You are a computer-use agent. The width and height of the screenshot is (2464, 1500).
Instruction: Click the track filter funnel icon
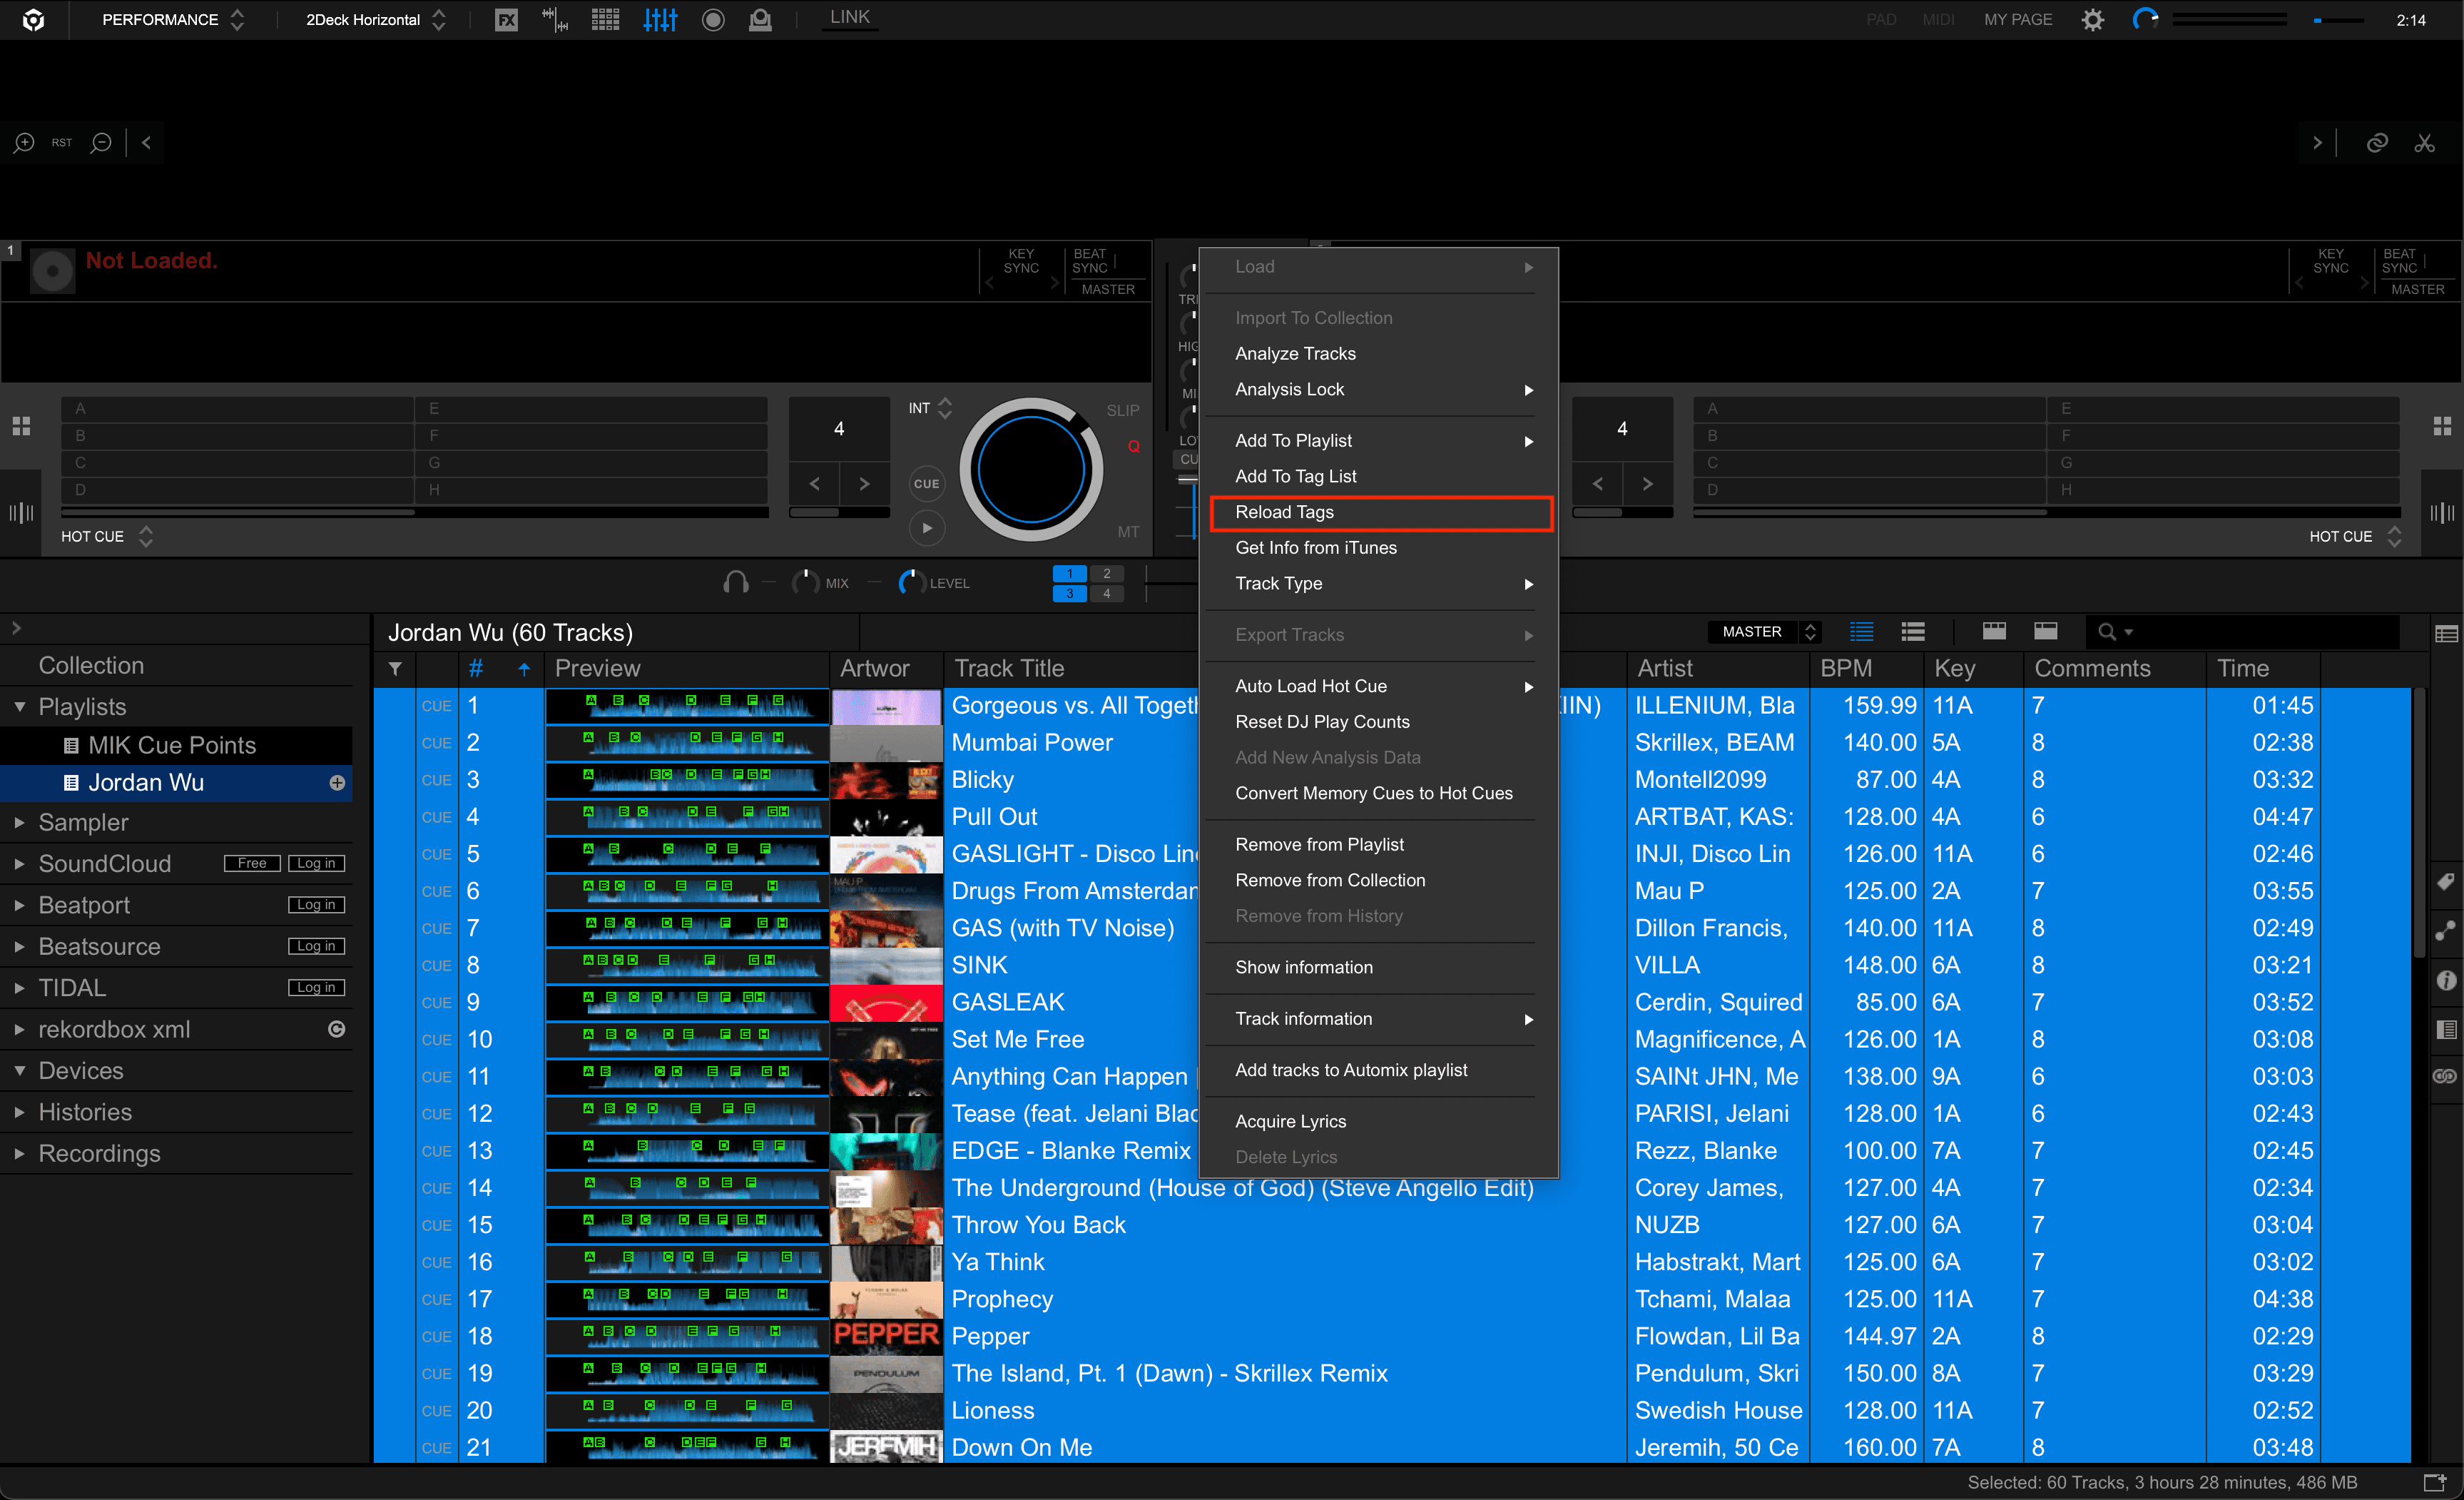point(395,668)
